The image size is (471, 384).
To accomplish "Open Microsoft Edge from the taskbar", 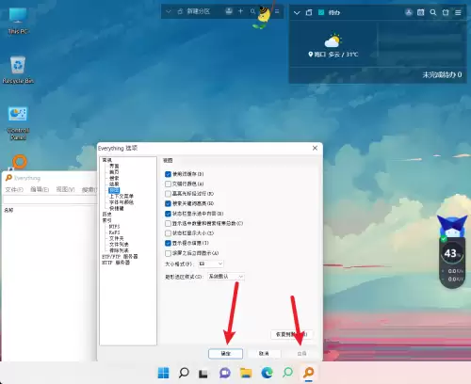I will click(267, 373).
